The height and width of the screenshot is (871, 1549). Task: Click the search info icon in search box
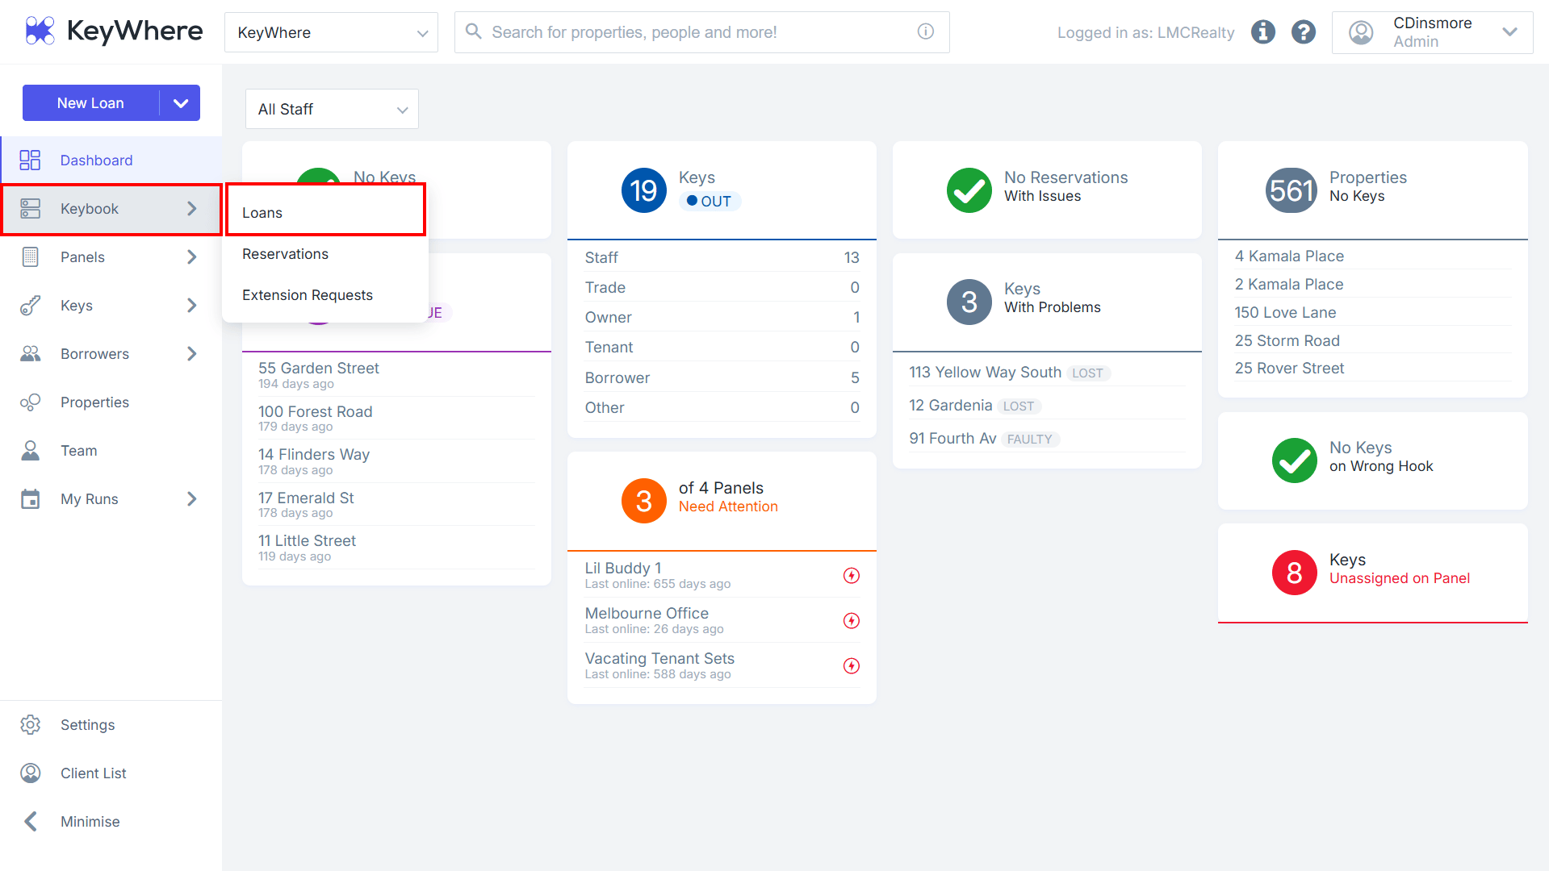tap(926, 31)
